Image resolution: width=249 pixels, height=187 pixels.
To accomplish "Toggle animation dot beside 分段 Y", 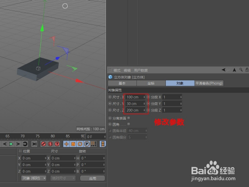I will pos(148,104).
